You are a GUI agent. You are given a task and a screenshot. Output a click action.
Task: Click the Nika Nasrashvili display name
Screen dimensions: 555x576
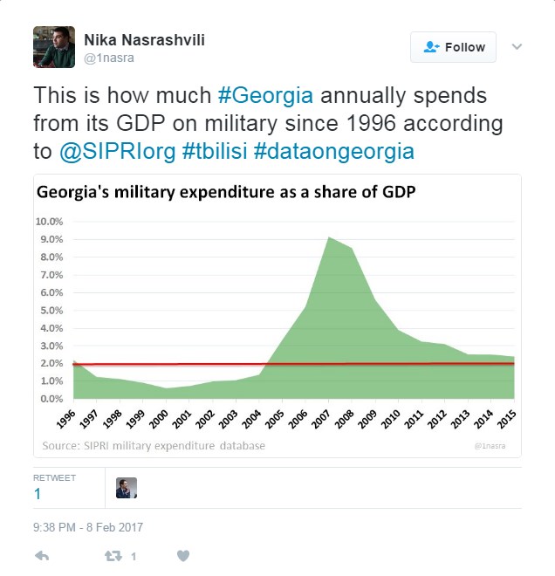(144, 38)
